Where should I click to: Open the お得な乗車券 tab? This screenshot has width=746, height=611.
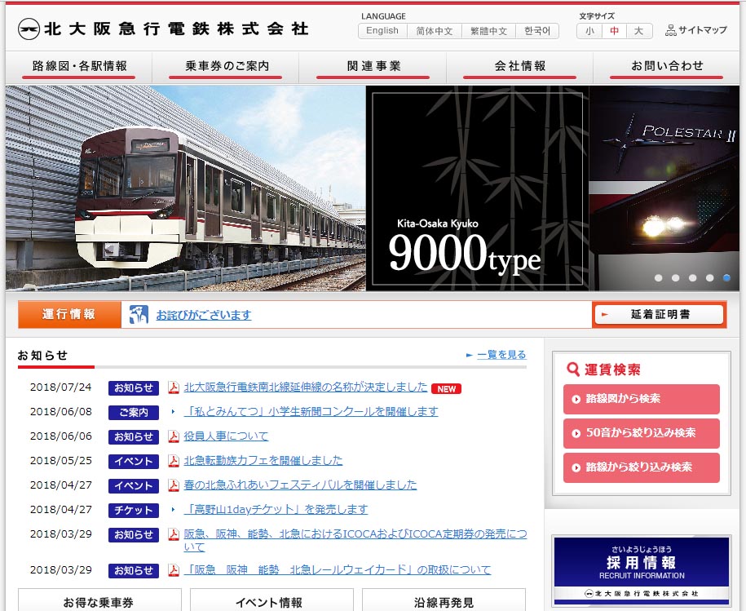pyautogui.click(x=98, y=602)
